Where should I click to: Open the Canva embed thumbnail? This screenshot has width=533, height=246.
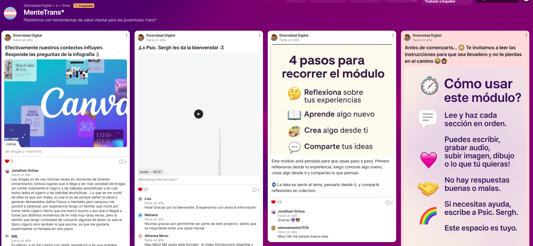pyautogui.click(x=66, y=103)
